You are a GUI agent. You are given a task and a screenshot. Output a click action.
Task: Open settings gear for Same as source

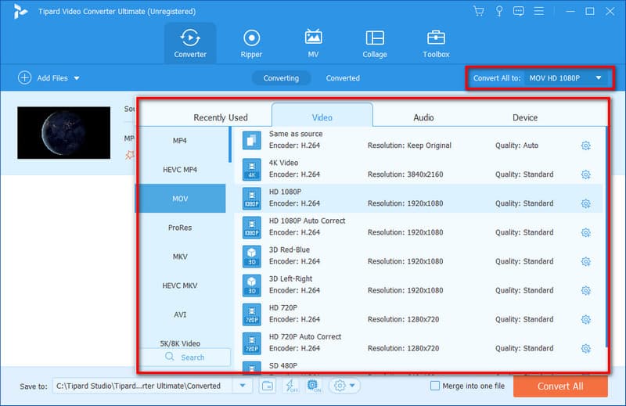(x=585, y=146)
